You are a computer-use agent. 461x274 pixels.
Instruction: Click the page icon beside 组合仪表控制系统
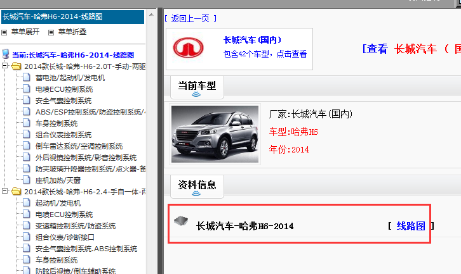click(x=27, y=135)
